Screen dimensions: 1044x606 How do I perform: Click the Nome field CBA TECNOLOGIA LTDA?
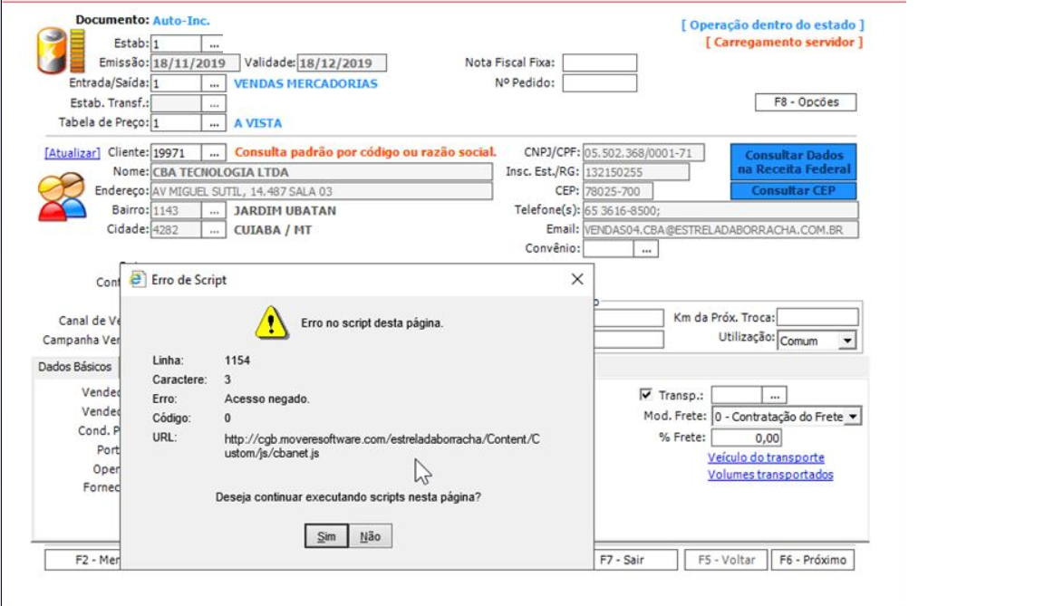pos(322,172)
